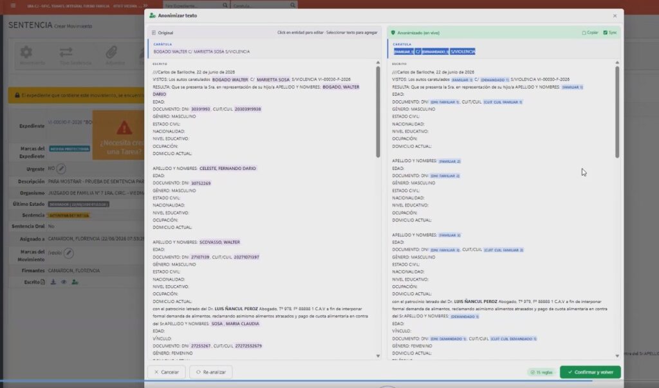Click DNI entity 30391993
Viewport: 659px width, 388px height.
(201, 109)
